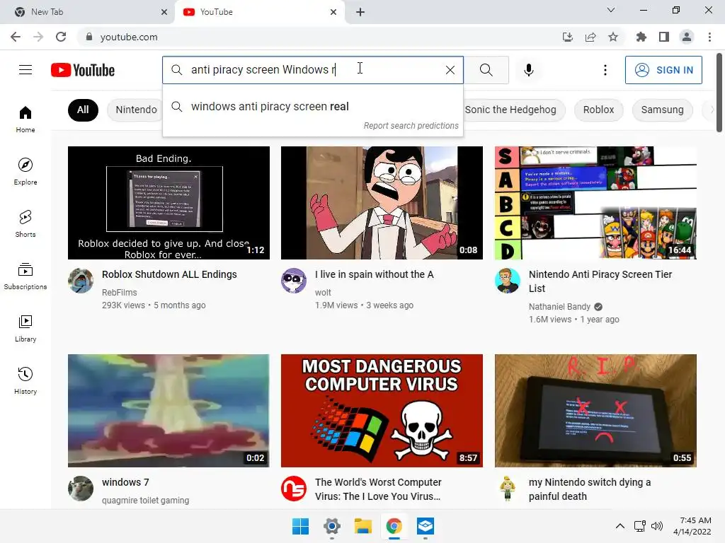
Task: Select the All filter chip
Action: click(x=83, y=110)
